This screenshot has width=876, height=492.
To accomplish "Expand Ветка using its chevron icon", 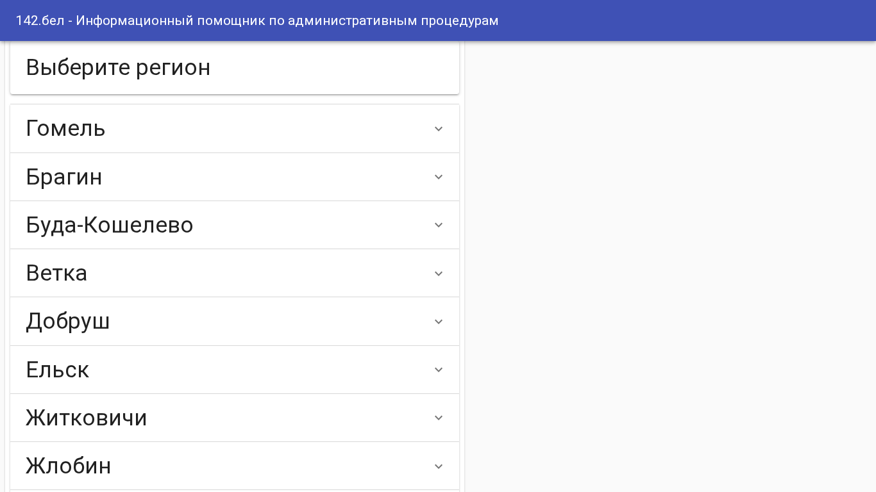I will coord(439,274).
